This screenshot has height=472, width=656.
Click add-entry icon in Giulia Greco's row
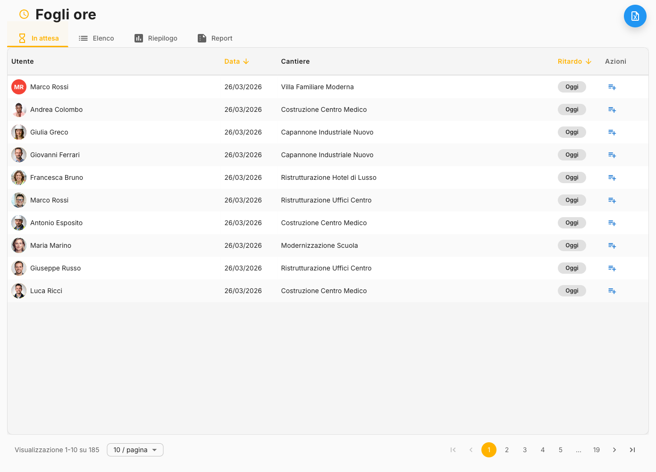click(612, 132)
